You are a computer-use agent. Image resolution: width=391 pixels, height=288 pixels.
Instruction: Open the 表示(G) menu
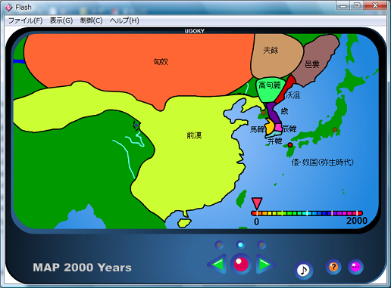pos(61,20)
